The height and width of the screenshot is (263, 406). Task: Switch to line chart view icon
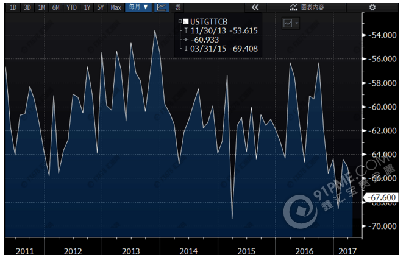pyautogui.click(x=161, y=7)
